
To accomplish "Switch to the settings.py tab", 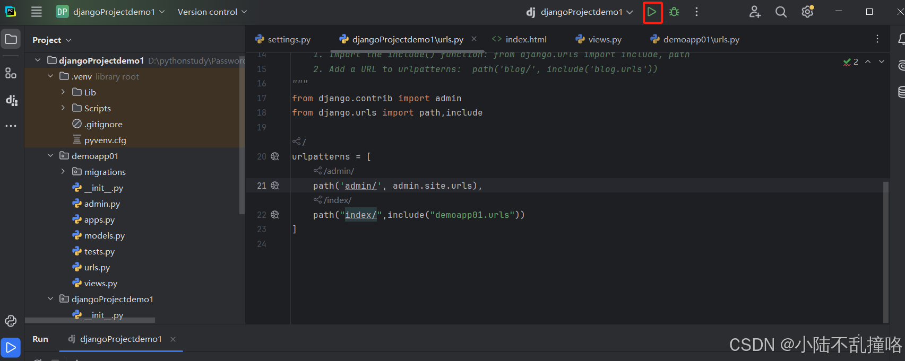I will click(x=283, y=39).
